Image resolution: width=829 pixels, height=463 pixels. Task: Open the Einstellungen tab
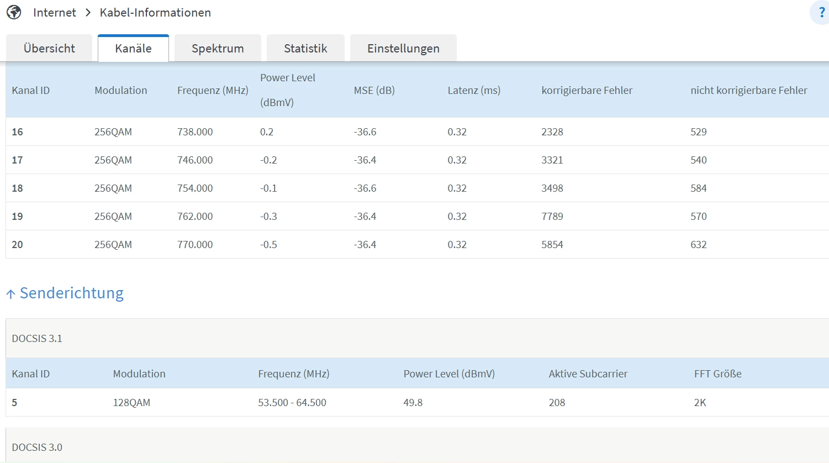pyautogui.click(x=403, y=49)
